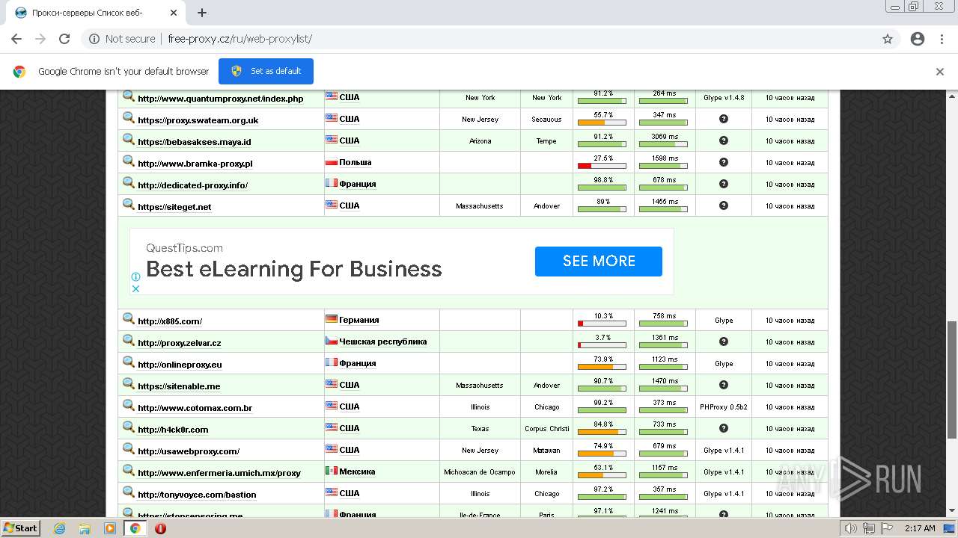The image size is (958, 538).
Task: Bookmark this page with the star icon
Action: click(x=888, y=39)
